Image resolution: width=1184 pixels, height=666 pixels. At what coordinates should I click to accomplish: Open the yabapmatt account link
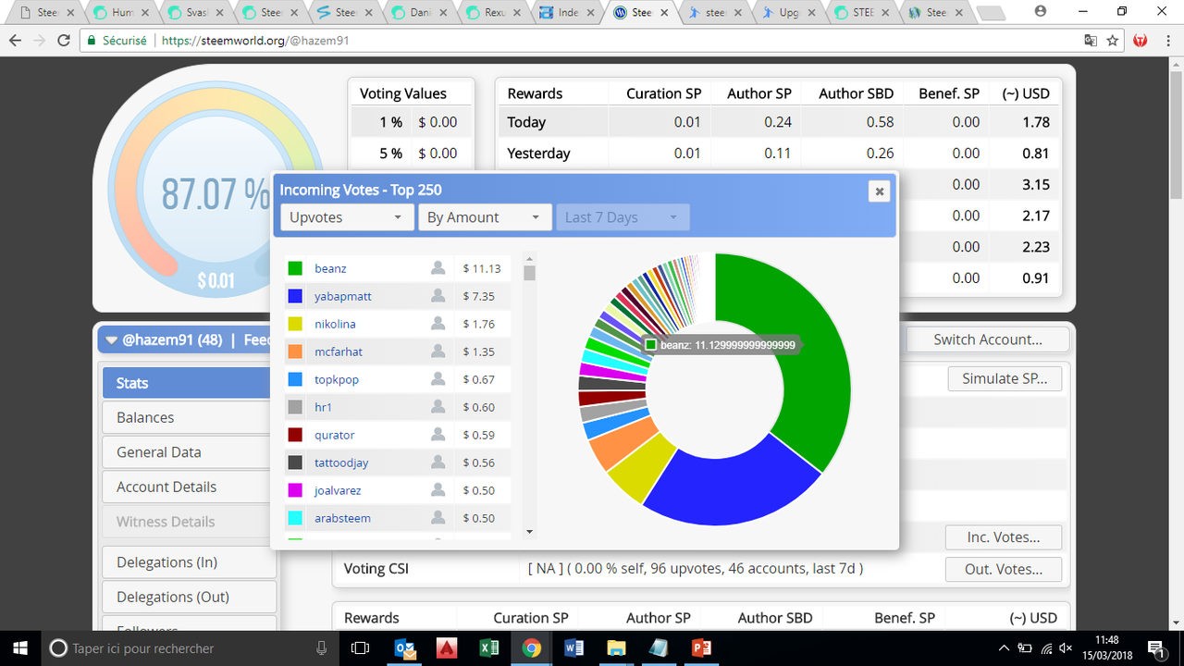click(343, 296)
